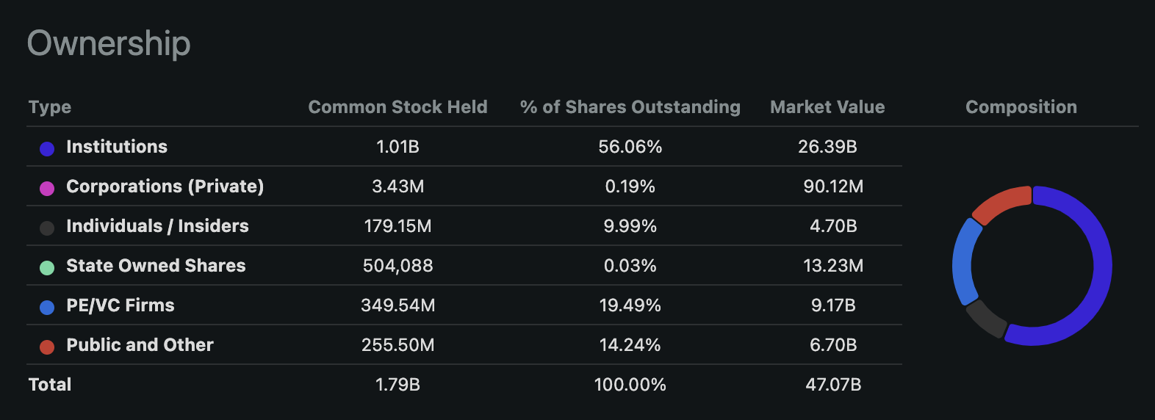This screenshot has width=1155, height=420.
Task: Sort by Common Stock Held column header
Action: point(397,107)
